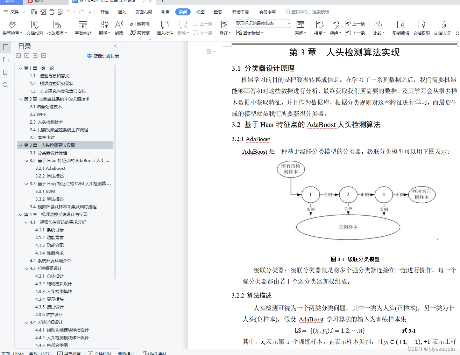Switch to the 视图 ribbon tab

[x=200, y=12]
